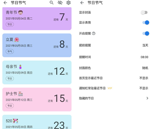Viewport: 160px width, 129px height.
Task: Tap the 节日 tag on the 护士节 card
Action: 10,106
